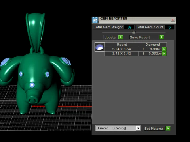Select the round gem thumbnail
Viewport: 190px width, 142px height.
click(x=99, y=47)
